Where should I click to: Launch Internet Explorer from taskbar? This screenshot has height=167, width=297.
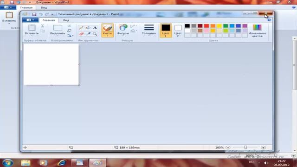pos(62,163)
